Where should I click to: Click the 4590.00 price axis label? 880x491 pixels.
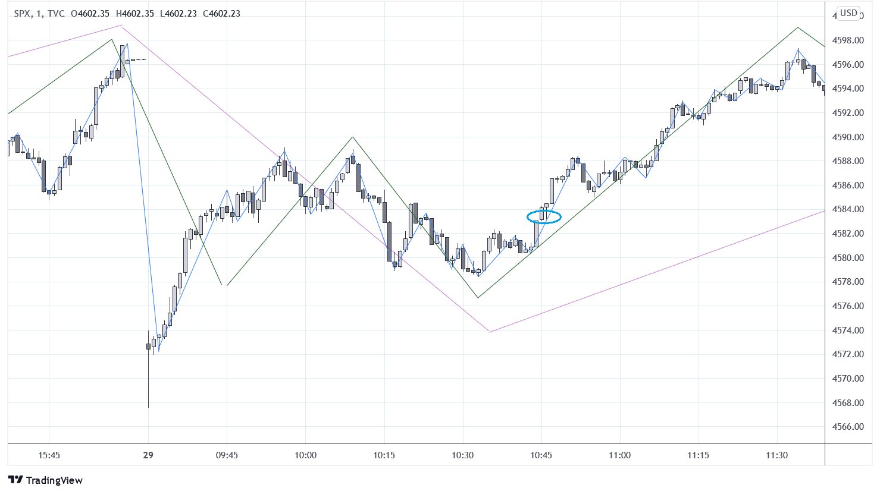[848, 137]
